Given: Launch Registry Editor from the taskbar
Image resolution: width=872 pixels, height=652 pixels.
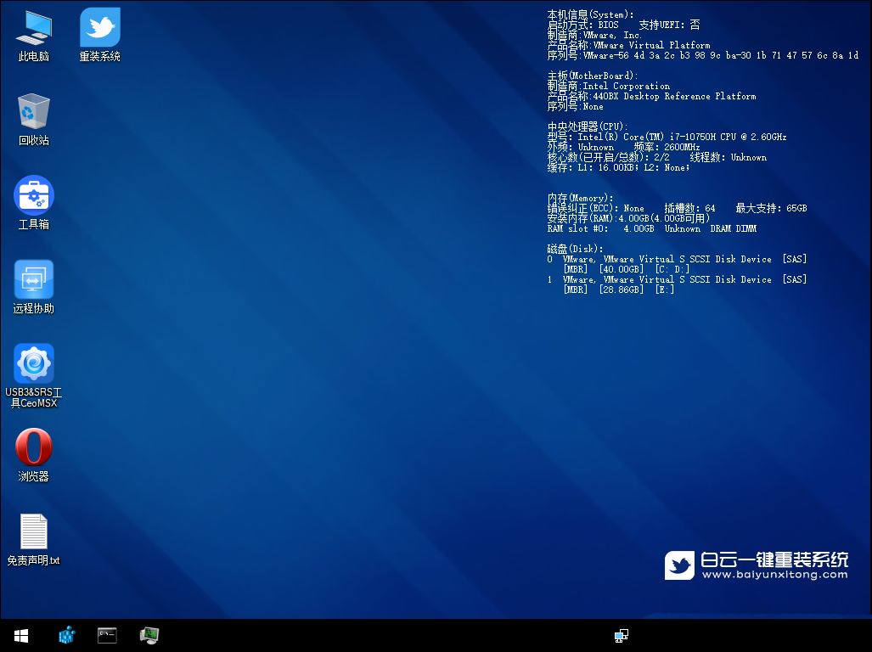Looking at the screenshot, I should 66,635.
